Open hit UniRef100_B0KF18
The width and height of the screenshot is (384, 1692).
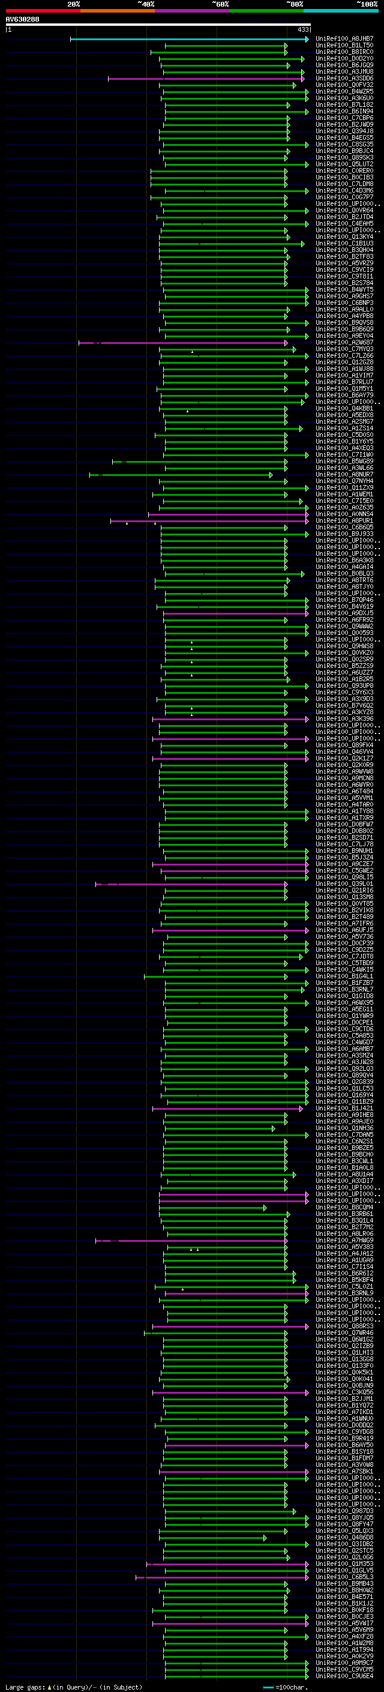[344, 1610]
